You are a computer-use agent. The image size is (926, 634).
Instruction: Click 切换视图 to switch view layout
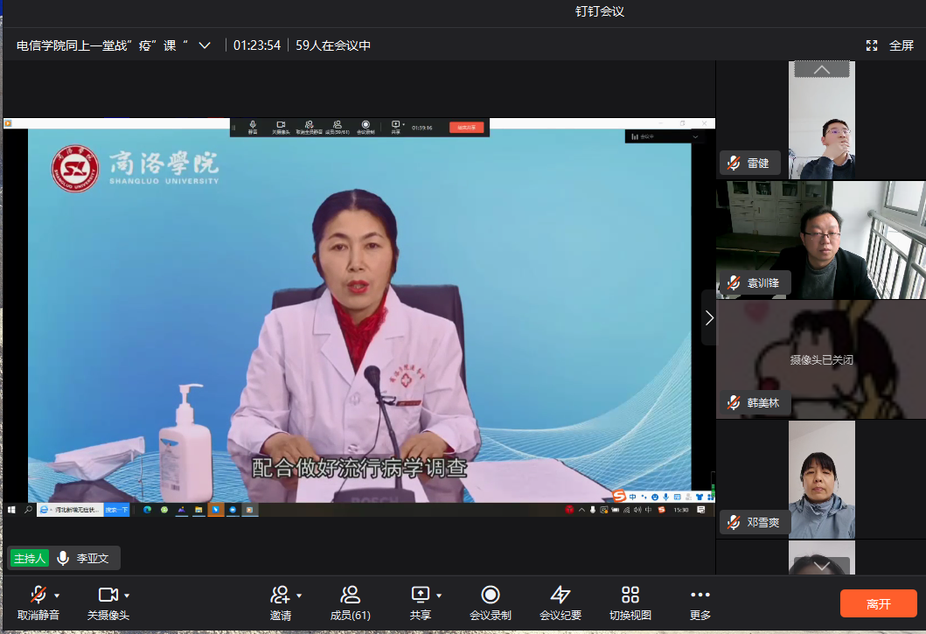(x=630, y=596)
